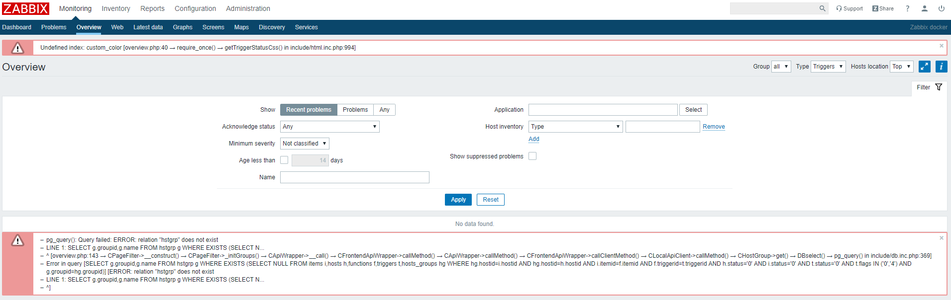Open the Group dropdown
Image resolution: width=951 pixels, height=300 pixels.
point(781,67)
